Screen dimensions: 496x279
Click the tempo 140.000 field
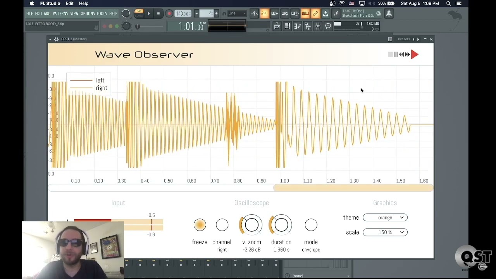(x=183, y=14)
